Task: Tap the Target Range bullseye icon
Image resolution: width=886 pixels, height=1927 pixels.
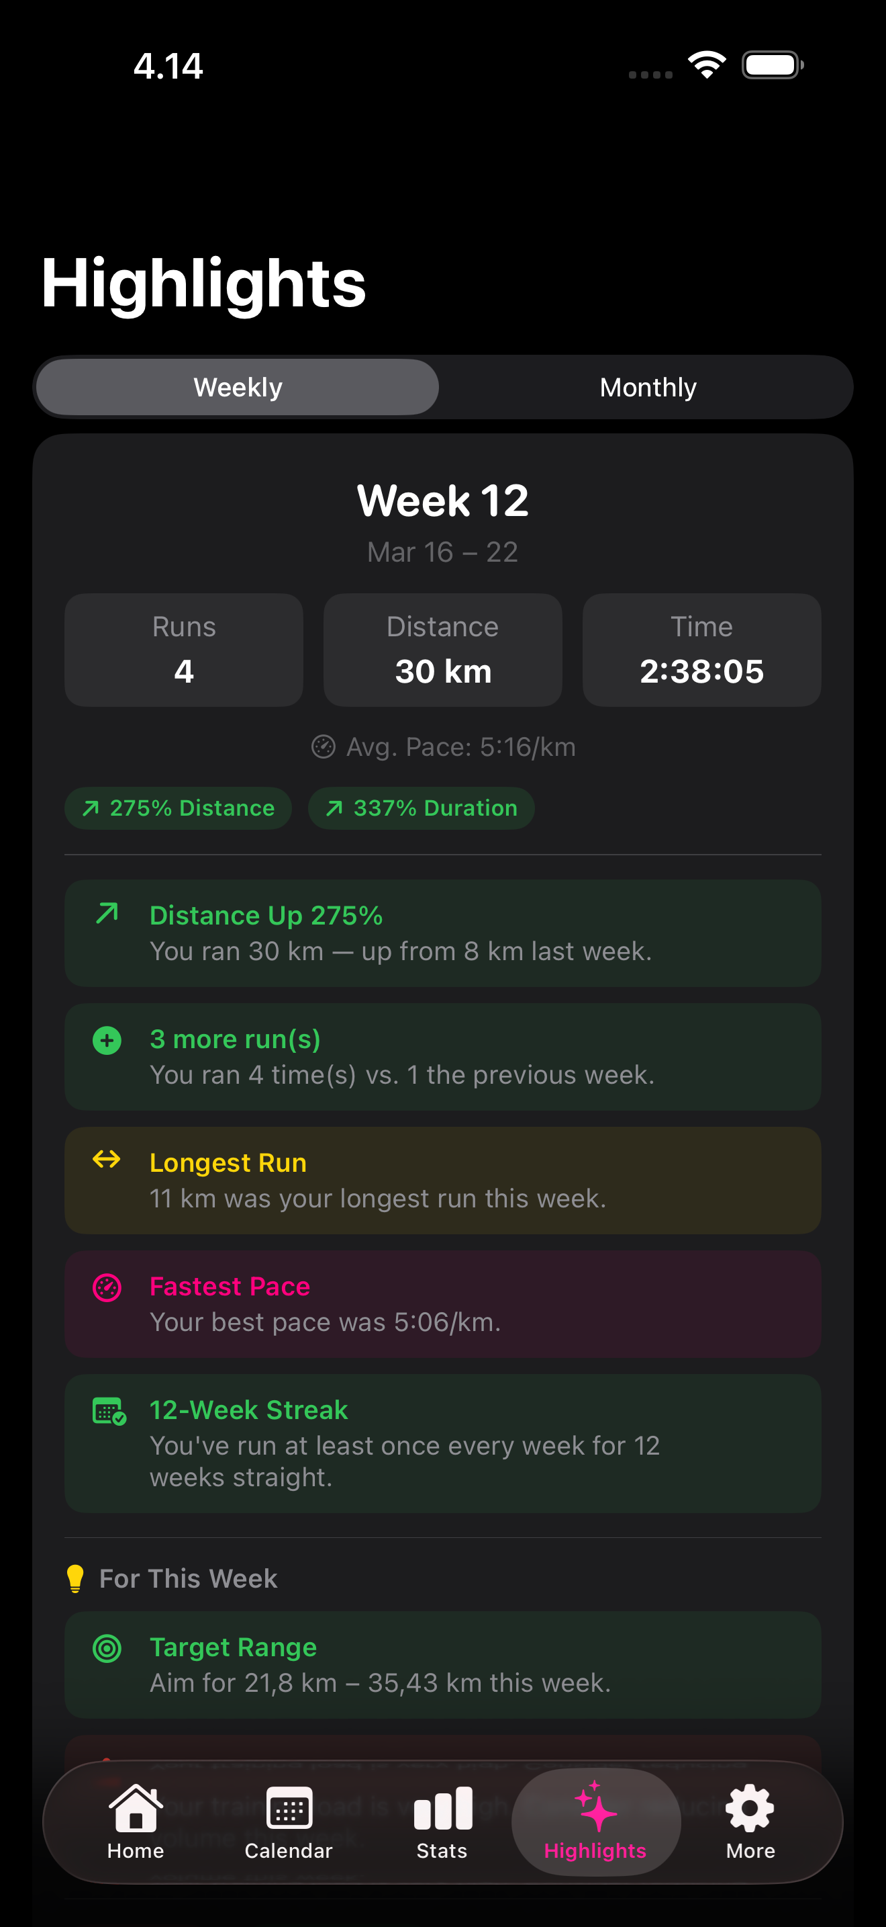Action: coord(107,1648)
